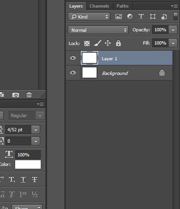
Task: Toggle Underline text style button
Action: [x=23, y=180]
